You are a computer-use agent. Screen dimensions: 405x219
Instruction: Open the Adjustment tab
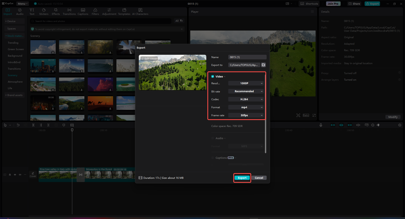tap(109, 12)
